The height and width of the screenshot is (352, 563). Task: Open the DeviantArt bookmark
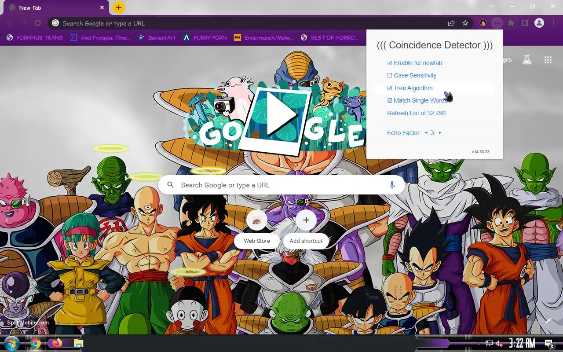click(x=157, y=37)
